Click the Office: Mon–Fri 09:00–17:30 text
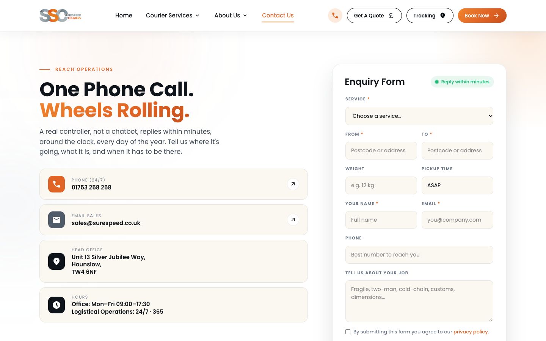 tap(111, 304)
